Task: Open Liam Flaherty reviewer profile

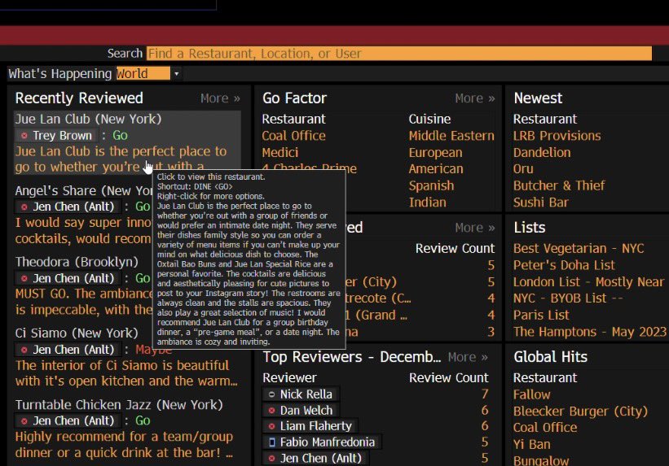Action: click(x=315, y=426)
